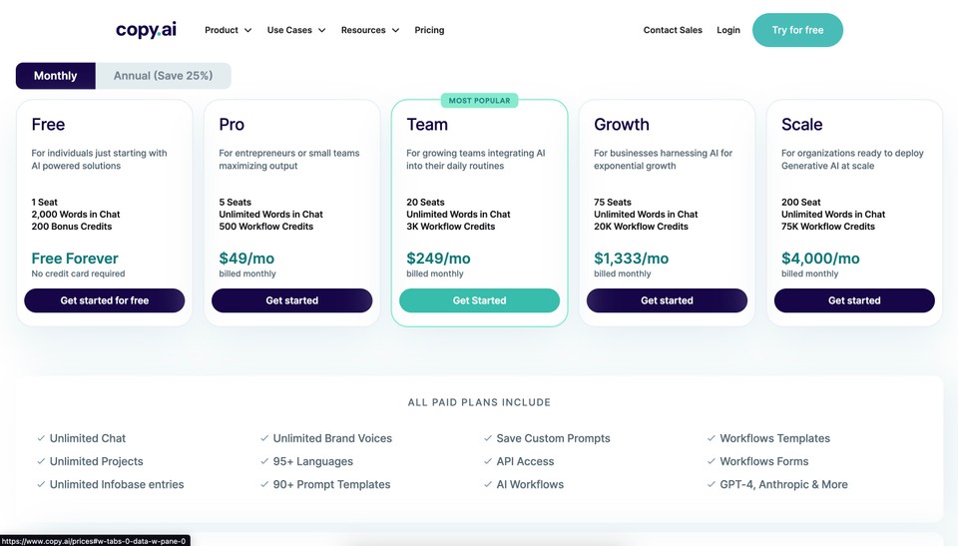The image size is (958, 546).
Task: Click the copy.ai logo
Action: point(146,30)
